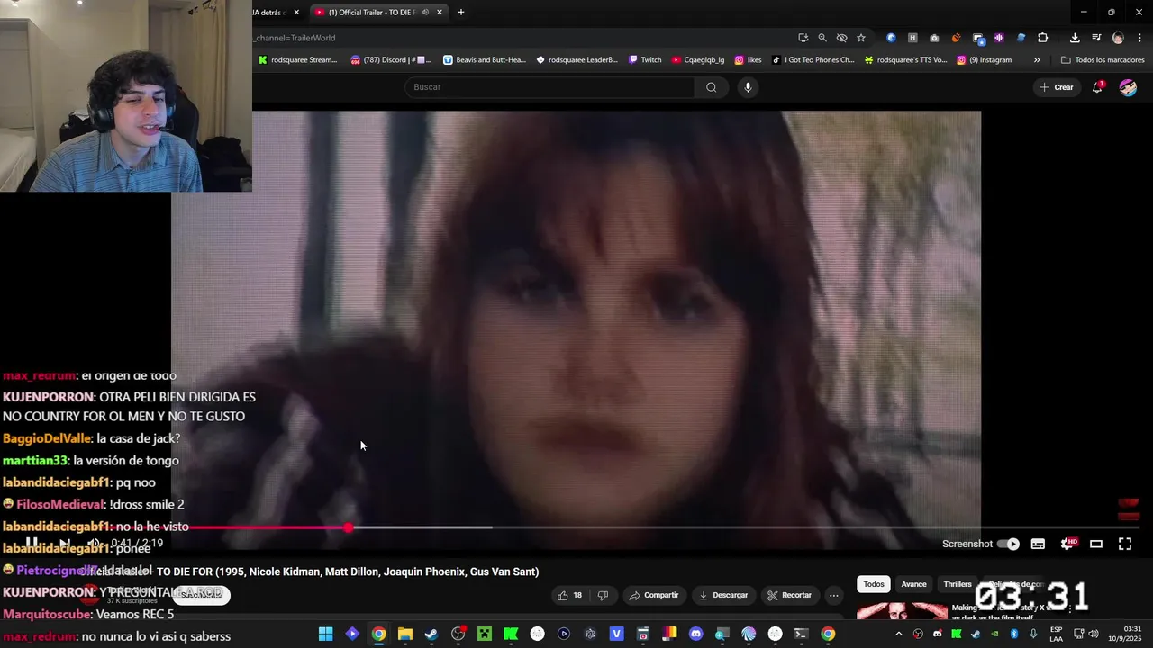Open the YouTube account avatar menu
This screenshot has height=648, width=1153.
1128,87
